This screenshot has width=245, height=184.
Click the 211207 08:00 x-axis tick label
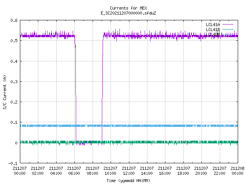pos(92,171)
